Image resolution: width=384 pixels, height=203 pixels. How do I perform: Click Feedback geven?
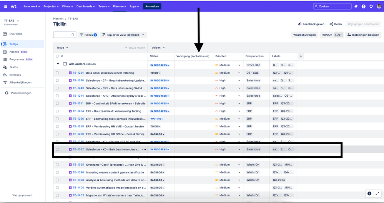pyautogui.click(x=311, y=24)
